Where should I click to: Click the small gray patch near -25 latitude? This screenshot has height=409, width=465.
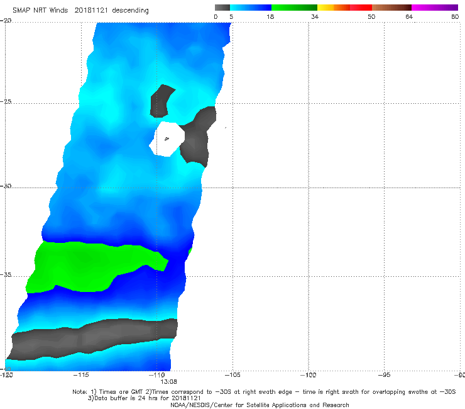pos(161,101)
